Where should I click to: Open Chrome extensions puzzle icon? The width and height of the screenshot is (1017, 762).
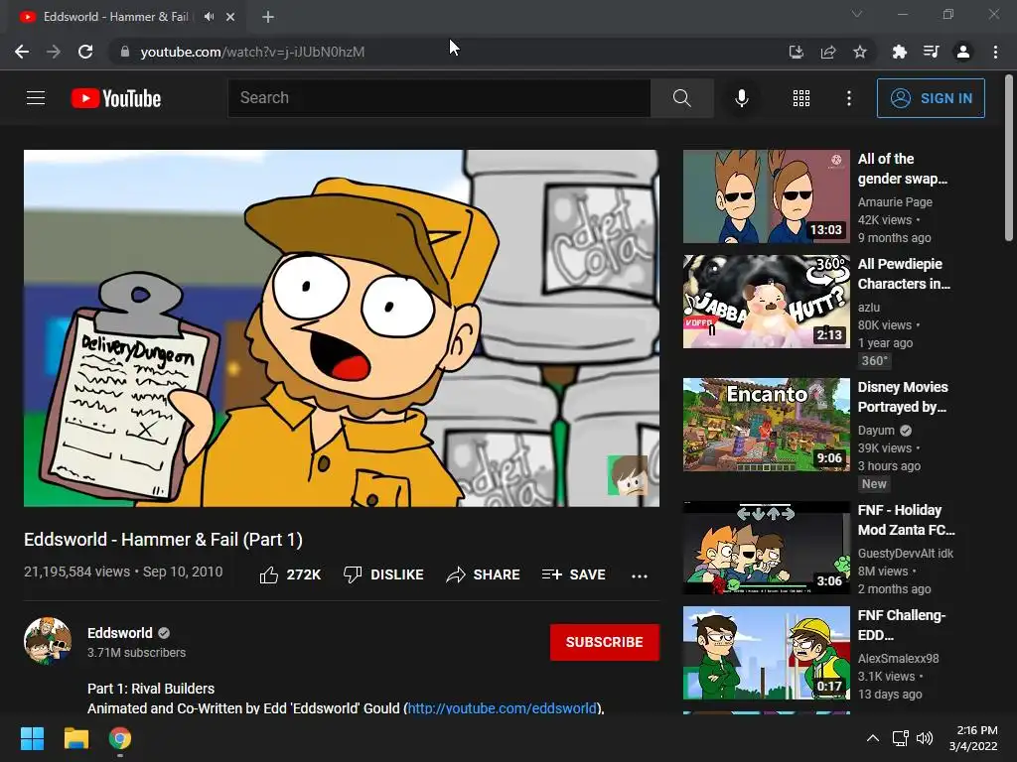click(899, 52)
